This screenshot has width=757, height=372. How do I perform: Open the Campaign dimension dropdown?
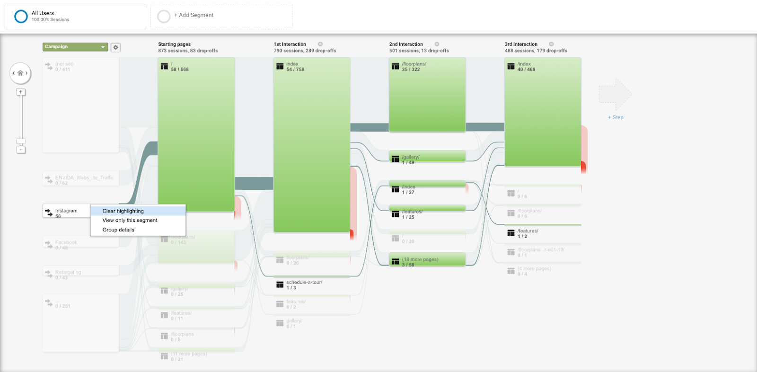pyautogui.click(x=75, y=47)
